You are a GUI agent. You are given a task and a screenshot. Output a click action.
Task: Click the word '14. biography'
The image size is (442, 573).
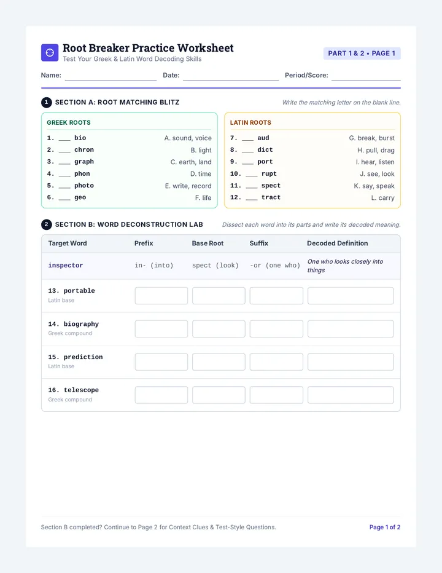tap(74, 324)
